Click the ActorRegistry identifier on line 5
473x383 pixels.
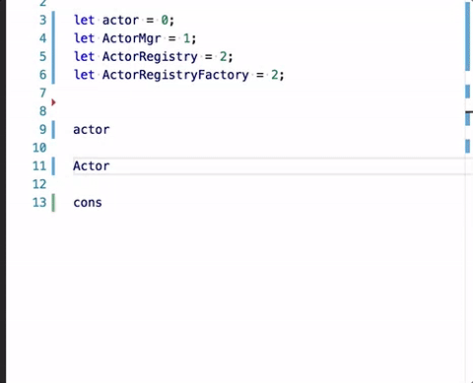150,57
